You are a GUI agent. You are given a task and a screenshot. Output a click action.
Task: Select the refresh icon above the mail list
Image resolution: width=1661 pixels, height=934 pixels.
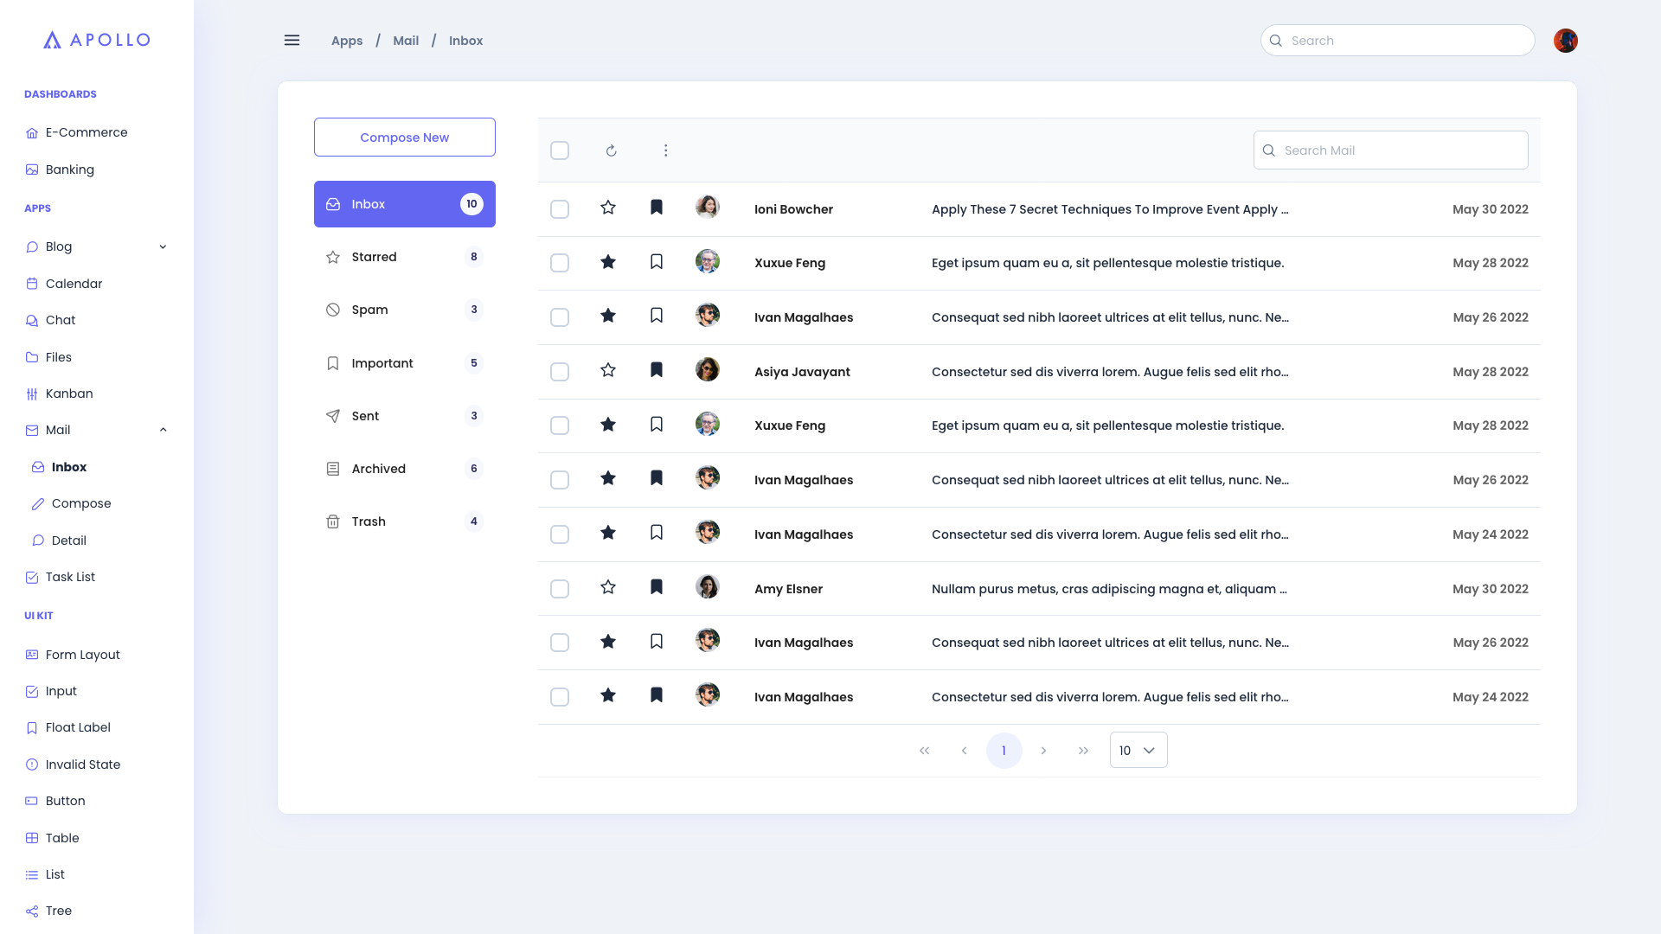[x=612, y=150]
